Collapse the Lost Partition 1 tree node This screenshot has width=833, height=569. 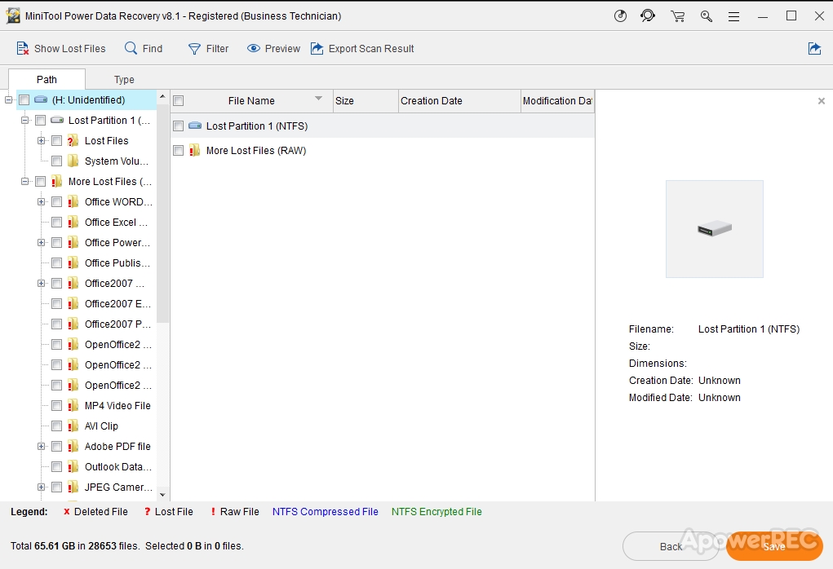point(24,121)
